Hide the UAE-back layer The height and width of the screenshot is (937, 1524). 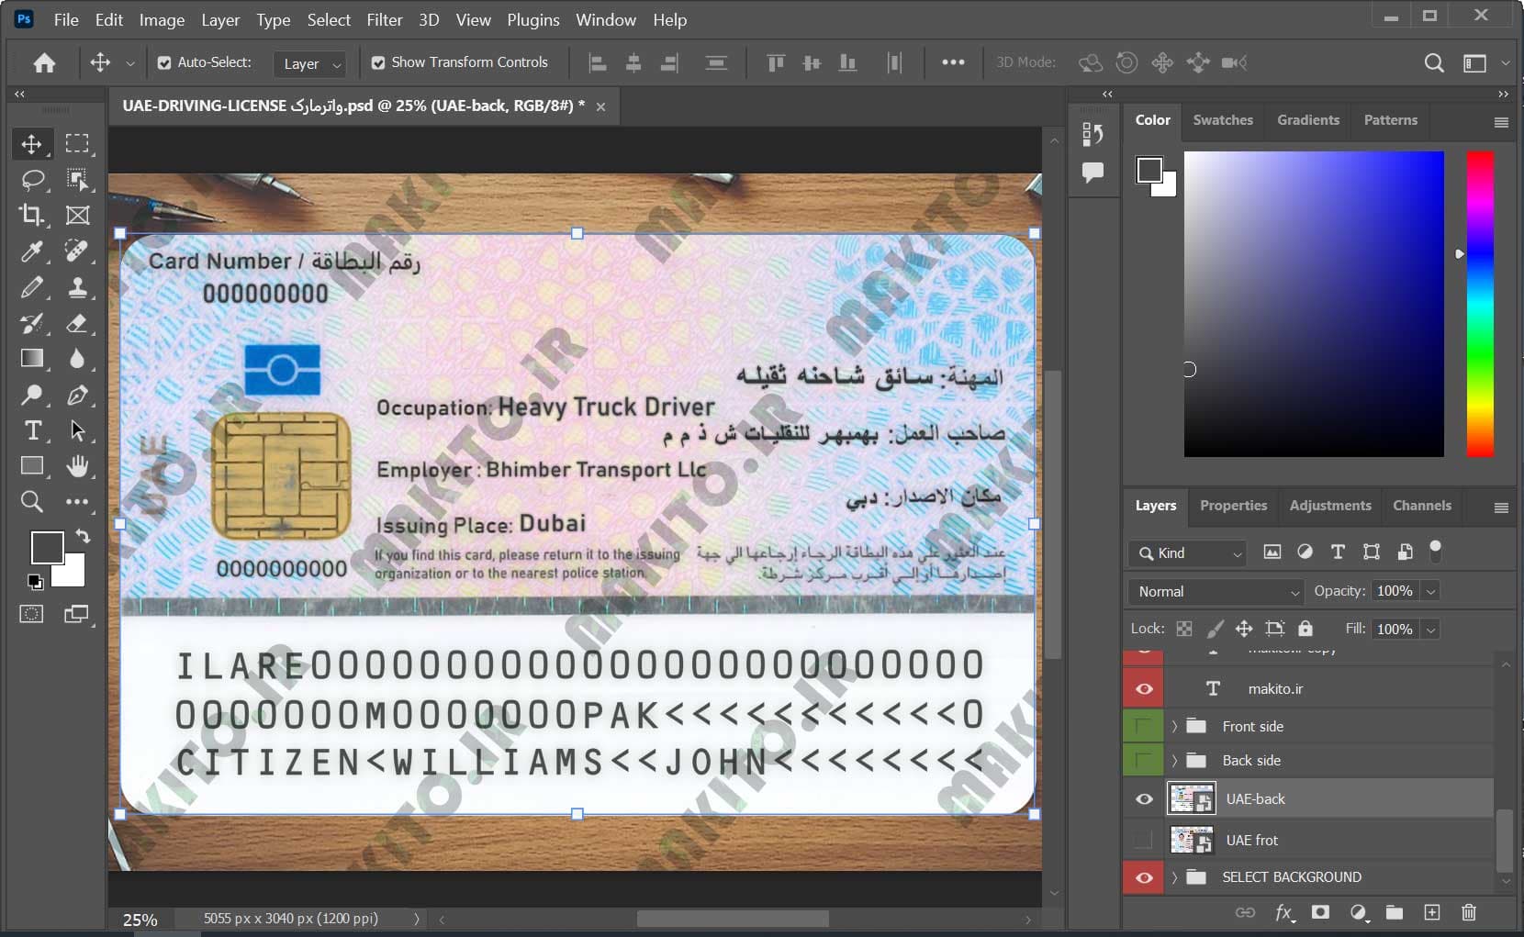point(1144,798)
